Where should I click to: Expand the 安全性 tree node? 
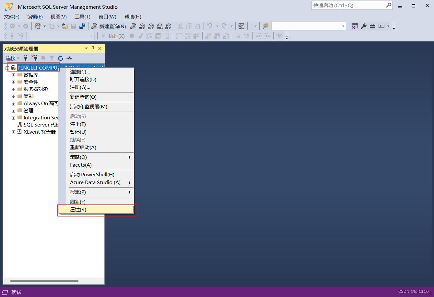(x=13, y=82)
